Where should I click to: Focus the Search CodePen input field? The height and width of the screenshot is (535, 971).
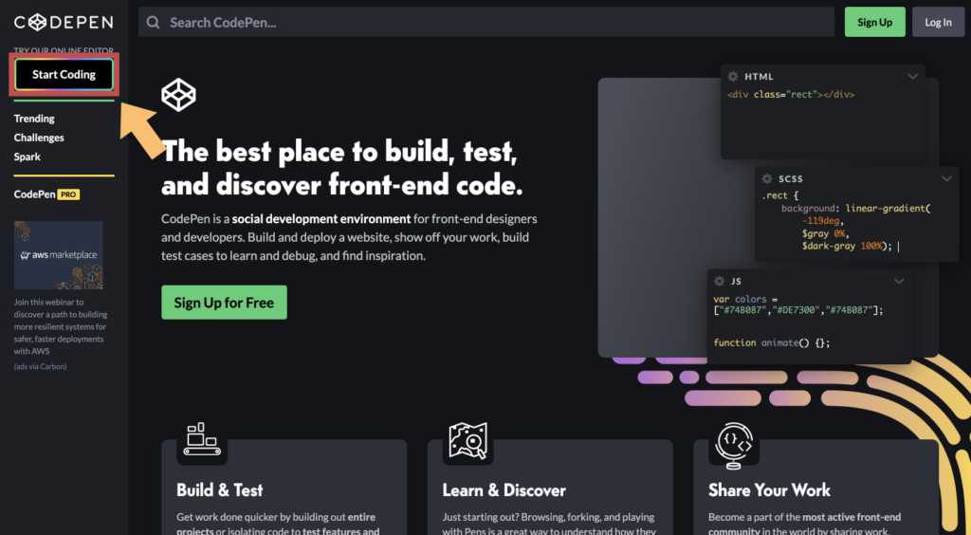point(486,23)
